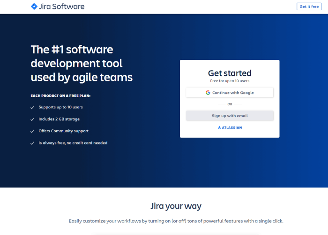Click the Get started heading
This screenshot has height=235, width=328.
pyautogui.click(x=230, y=73)
